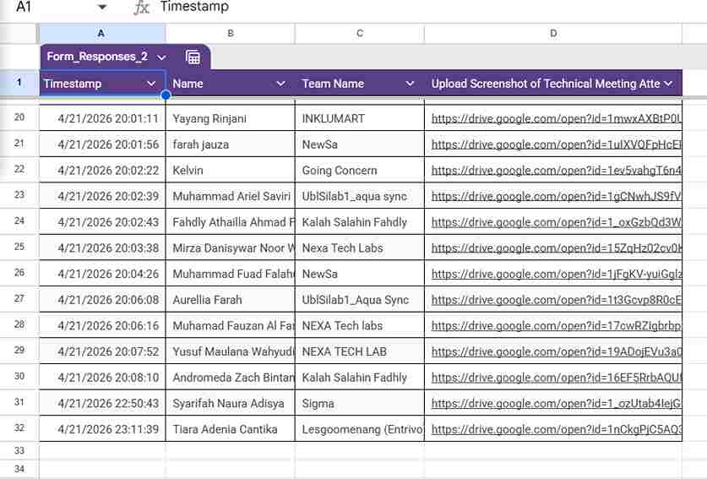Select timestamp '4/21/2026 20:01:56'
This screenshot has height=479, width=707.
102,144
